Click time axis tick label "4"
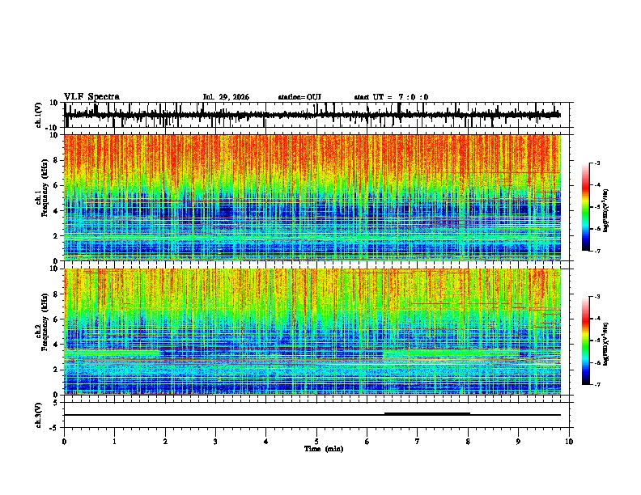This screenshot has height=495, width=641. pos(266,442)
